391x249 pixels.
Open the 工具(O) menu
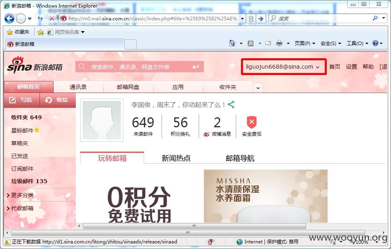[357, 43]
